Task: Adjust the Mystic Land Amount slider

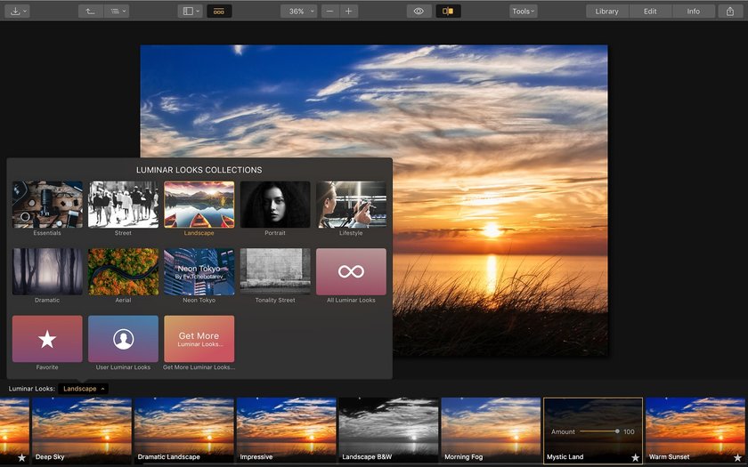Action: [599, 431]
